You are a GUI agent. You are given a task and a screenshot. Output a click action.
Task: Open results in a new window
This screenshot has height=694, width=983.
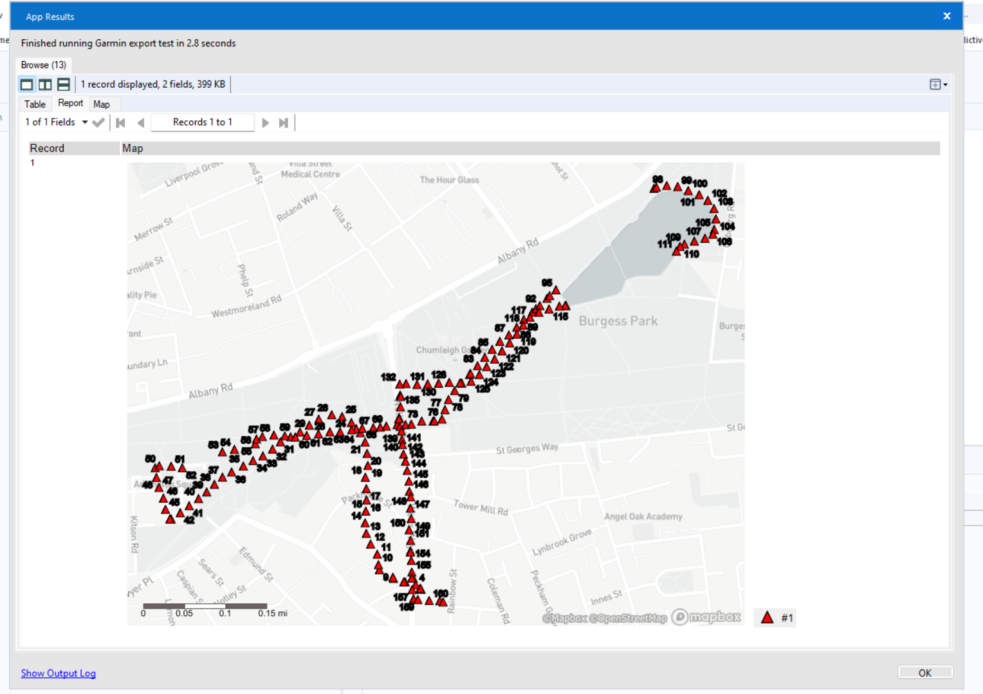coord(934,84)
